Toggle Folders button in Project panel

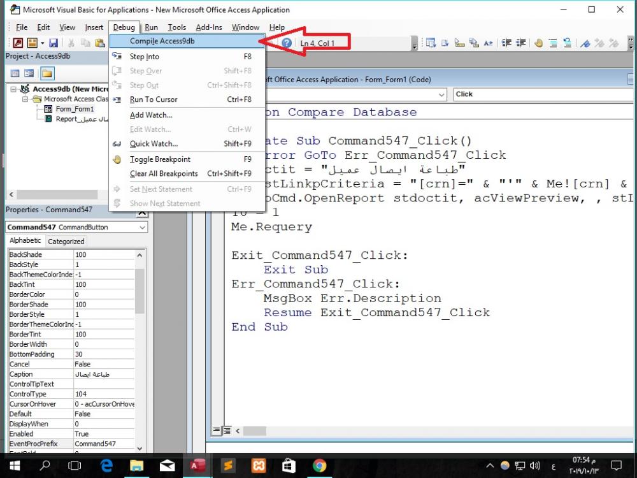47,73
